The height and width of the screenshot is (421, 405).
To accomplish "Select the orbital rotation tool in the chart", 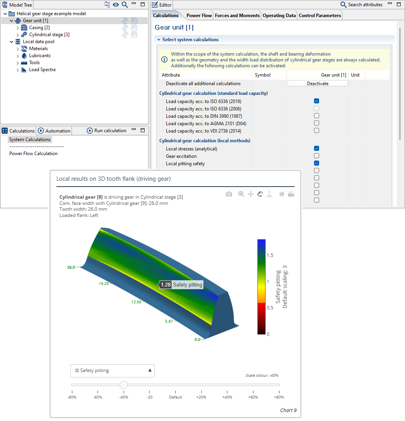I will tap(260, 194).
